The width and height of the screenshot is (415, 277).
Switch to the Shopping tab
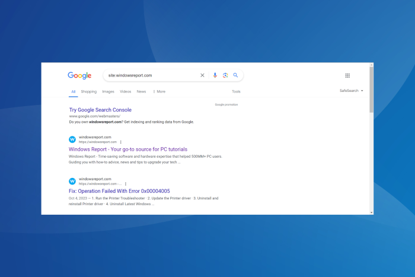[89, 91]
